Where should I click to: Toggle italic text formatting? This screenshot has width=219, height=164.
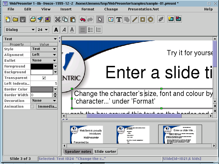(x=64, y=30)
